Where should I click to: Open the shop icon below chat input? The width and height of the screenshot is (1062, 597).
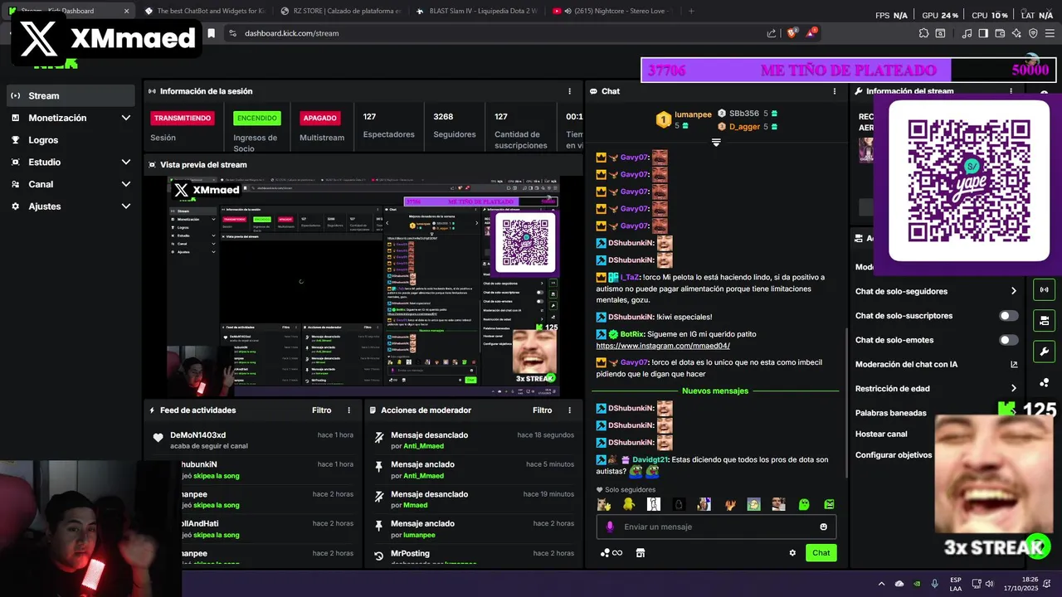coord(640,553)
